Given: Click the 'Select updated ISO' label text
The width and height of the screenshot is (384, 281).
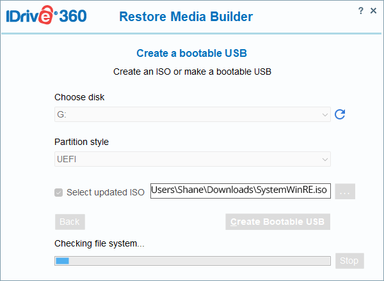Looking at the screenshot, I should coord(106,192).
